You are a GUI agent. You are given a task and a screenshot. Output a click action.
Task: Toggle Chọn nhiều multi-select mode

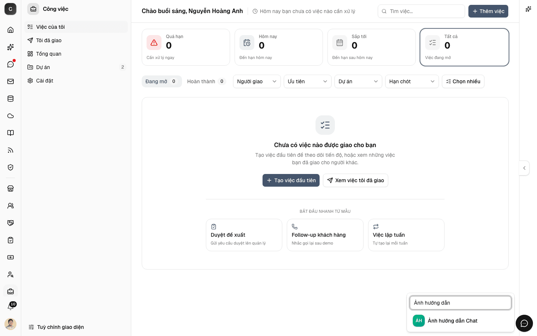point(463,81)
